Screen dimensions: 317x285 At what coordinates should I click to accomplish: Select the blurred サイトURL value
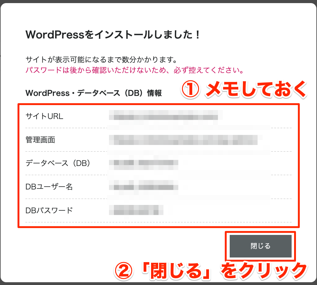[x=166, y=115]
